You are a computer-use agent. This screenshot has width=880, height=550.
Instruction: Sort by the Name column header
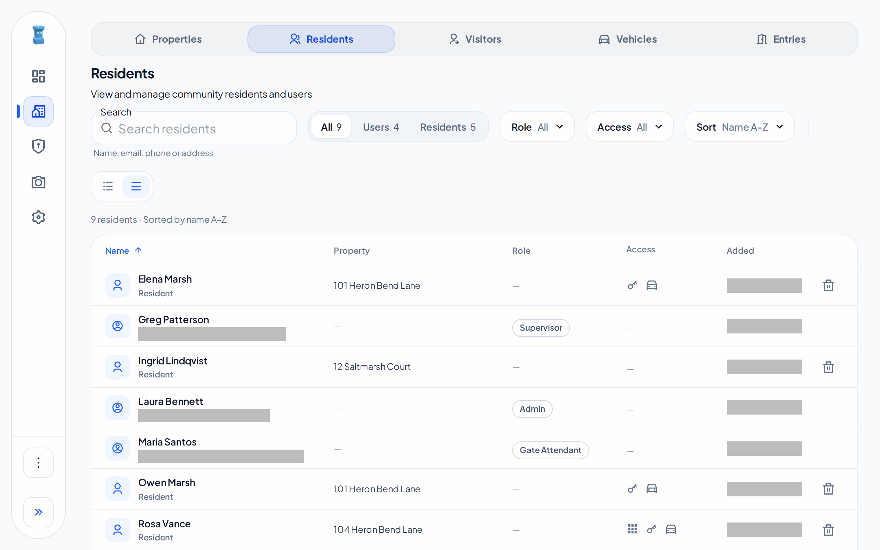(123, 251)
